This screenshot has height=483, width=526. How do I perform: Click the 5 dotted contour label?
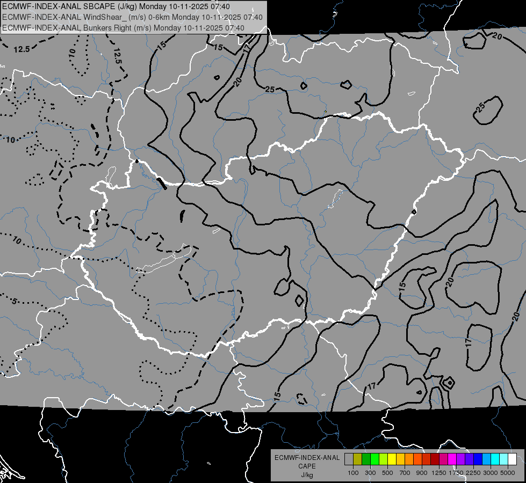(x=14, y=301)
